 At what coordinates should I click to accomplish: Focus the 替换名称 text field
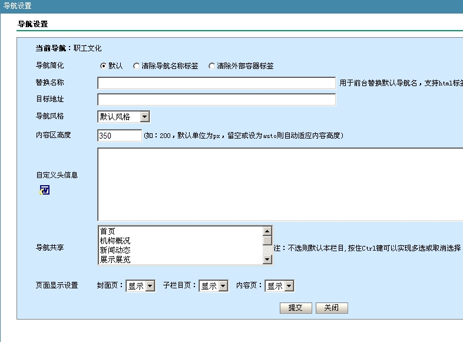[x=216, y=83]
